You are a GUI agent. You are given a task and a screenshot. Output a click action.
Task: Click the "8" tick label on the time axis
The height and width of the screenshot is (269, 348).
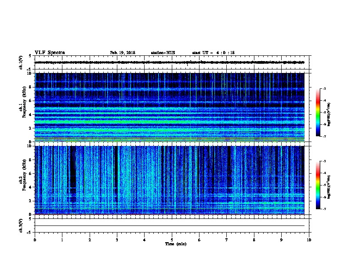254,240
